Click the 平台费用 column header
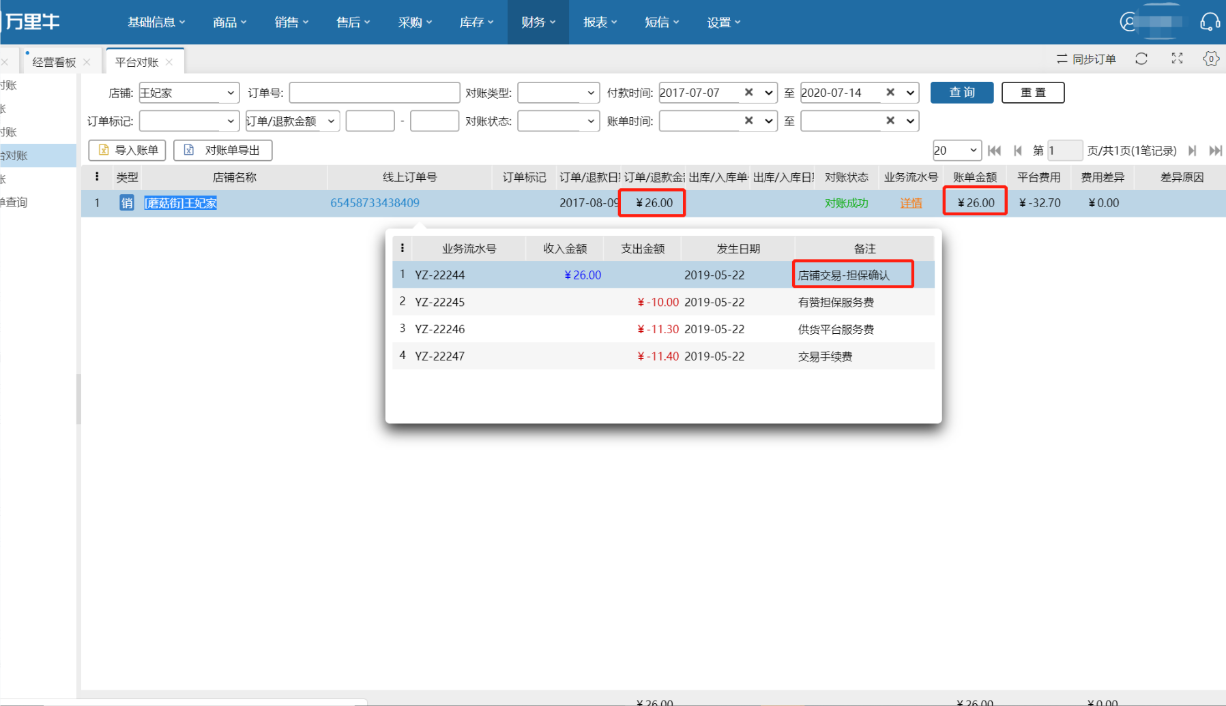Viewport: 1226px width, 706px height. pyautogui.click(x=1038, y=177)
